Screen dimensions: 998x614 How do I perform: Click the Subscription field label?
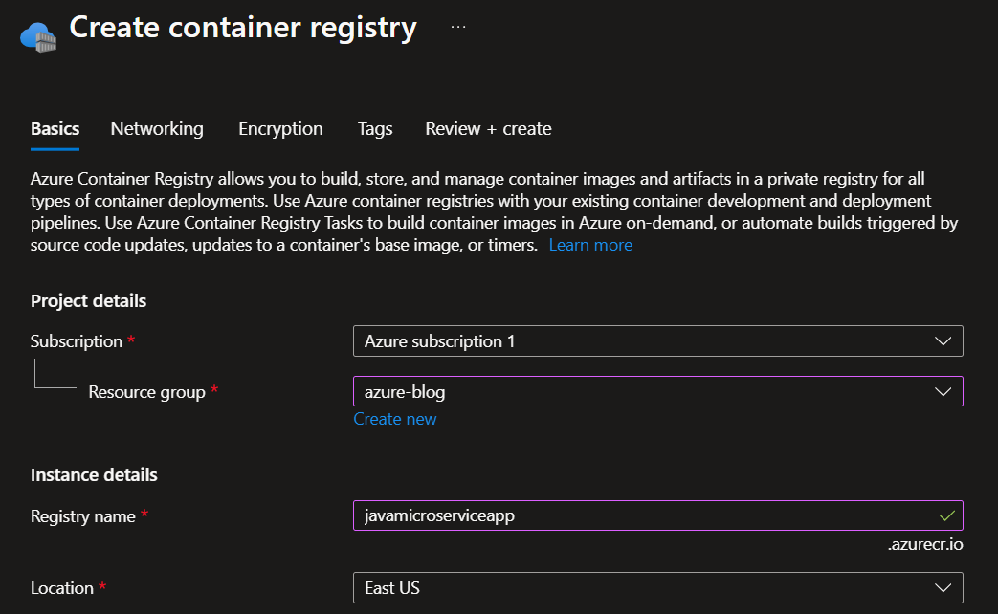(x=77, y=341)
